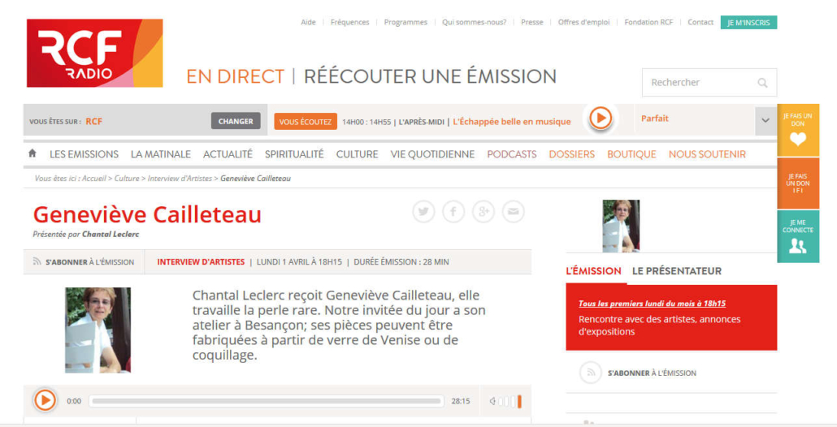Open Les Emissions menu
Screen dimensions: 837x427
(84, 154)
